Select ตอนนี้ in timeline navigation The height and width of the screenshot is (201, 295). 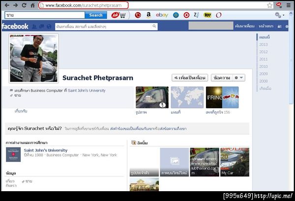click(x=265, y=37)
